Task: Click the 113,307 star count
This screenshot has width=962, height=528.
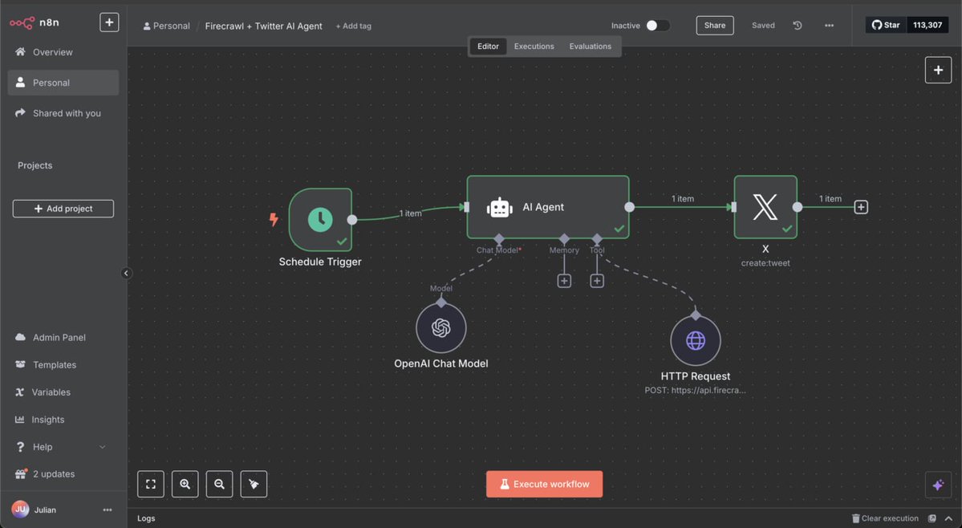Action: click(927, 25)
